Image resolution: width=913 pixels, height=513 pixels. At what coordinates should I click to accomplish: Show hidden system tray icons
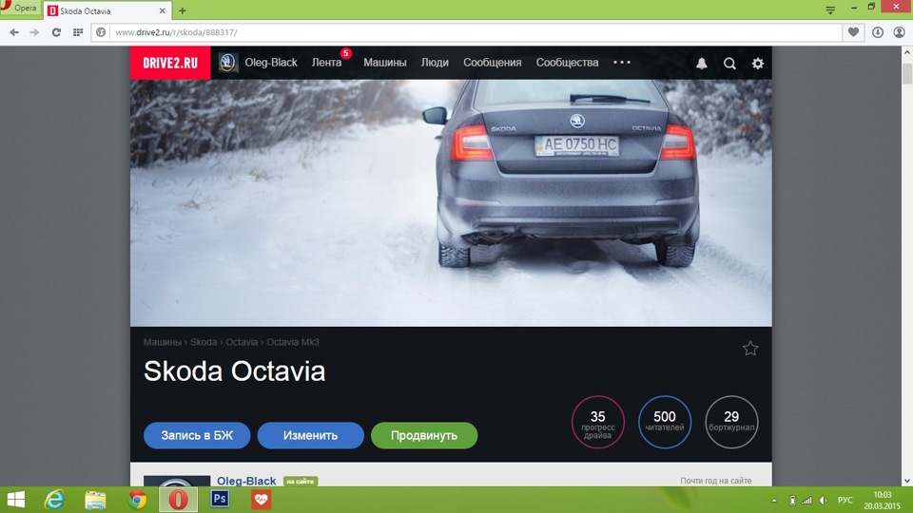(x=774, y=501)
